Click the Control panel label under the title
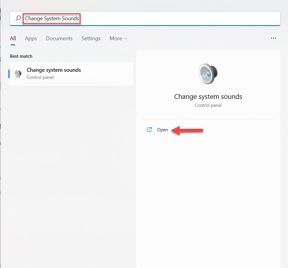Image resolution: width=288 pixels, height=268 pixels. pyautogui.click(x=208, y=105)
